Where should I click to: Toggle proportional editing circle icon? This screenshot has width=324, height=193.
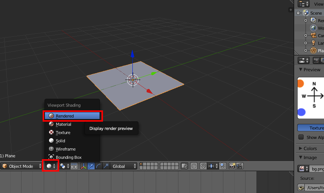click(x=194, y=166)
